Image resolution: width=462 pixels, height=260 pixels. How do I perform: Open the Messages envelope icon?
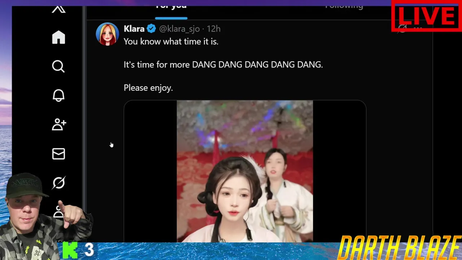pyautogui.click(x=58, y=154)
